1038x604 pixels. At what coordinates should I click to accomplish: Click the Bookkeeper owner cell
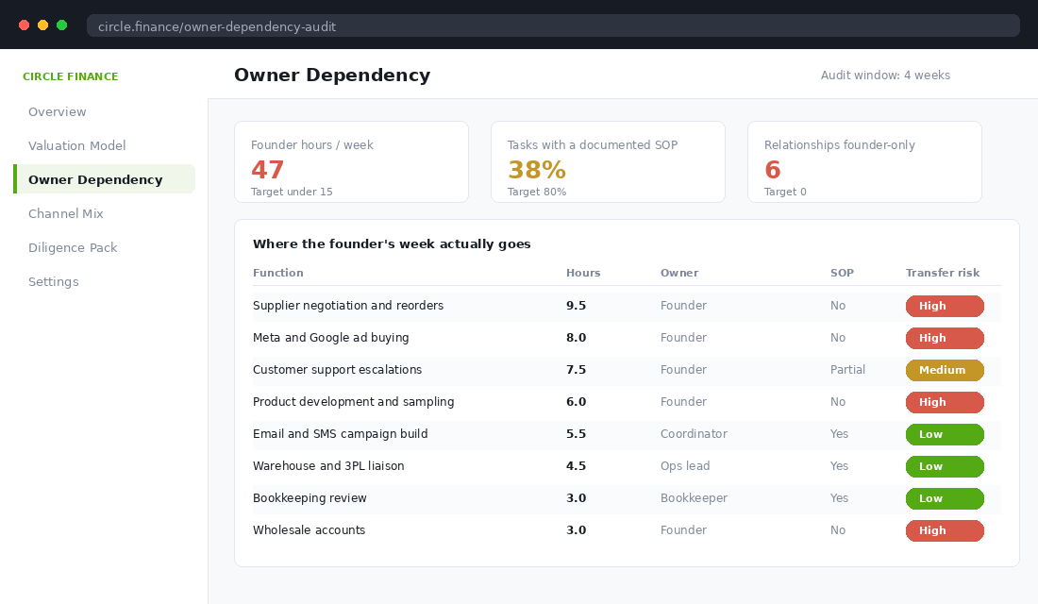(x=694, y=498)
